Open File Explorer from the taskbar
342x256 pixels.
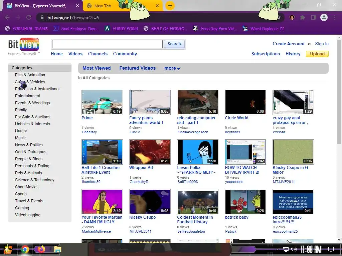[57, 249]
